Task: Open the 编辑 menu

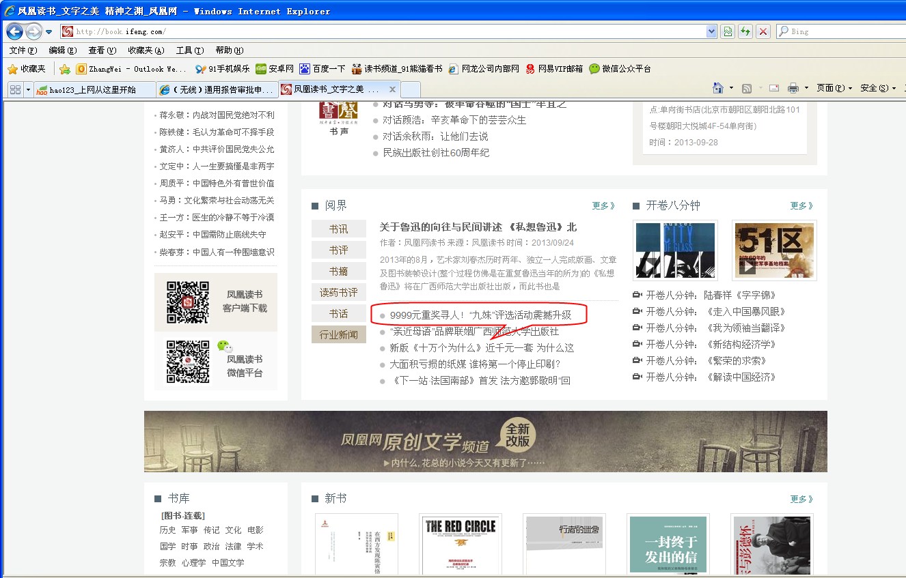Action: click(63, 50)
